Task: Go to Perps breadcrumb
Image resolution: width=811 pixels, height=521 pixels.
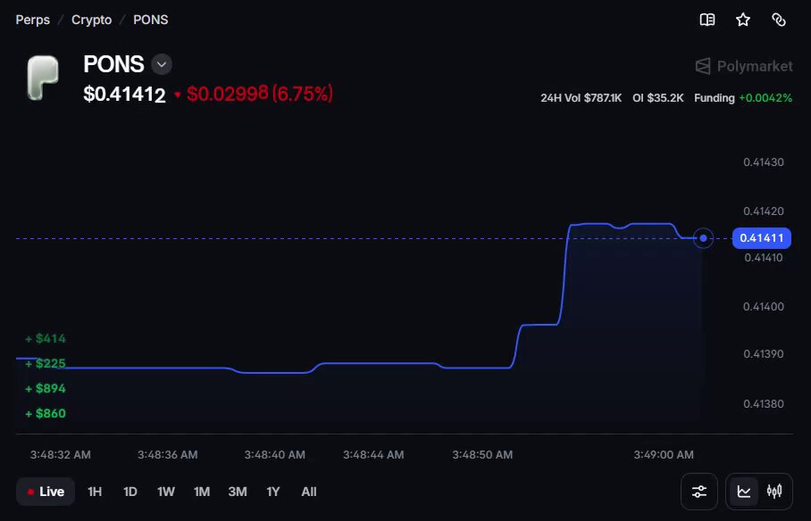Action: click(x=32, y=20)
